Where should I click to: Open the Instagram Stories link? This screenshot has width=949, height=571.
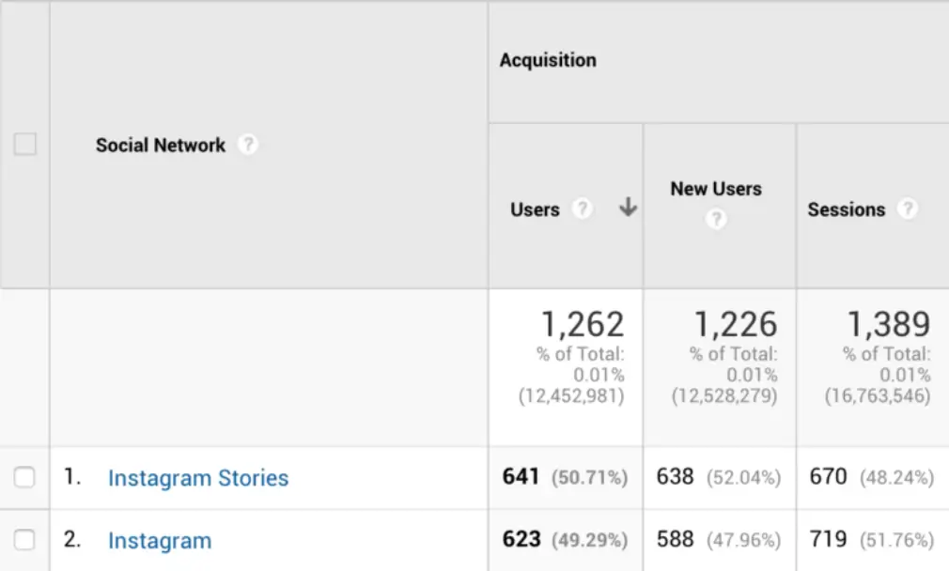pos(198,478)
